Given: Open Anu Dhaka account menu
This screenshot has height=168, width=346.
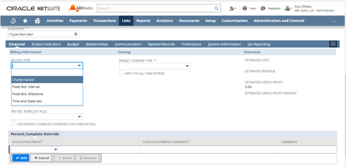Looking at the screenshot, I should pyautogui.click(x=314, y=8).
